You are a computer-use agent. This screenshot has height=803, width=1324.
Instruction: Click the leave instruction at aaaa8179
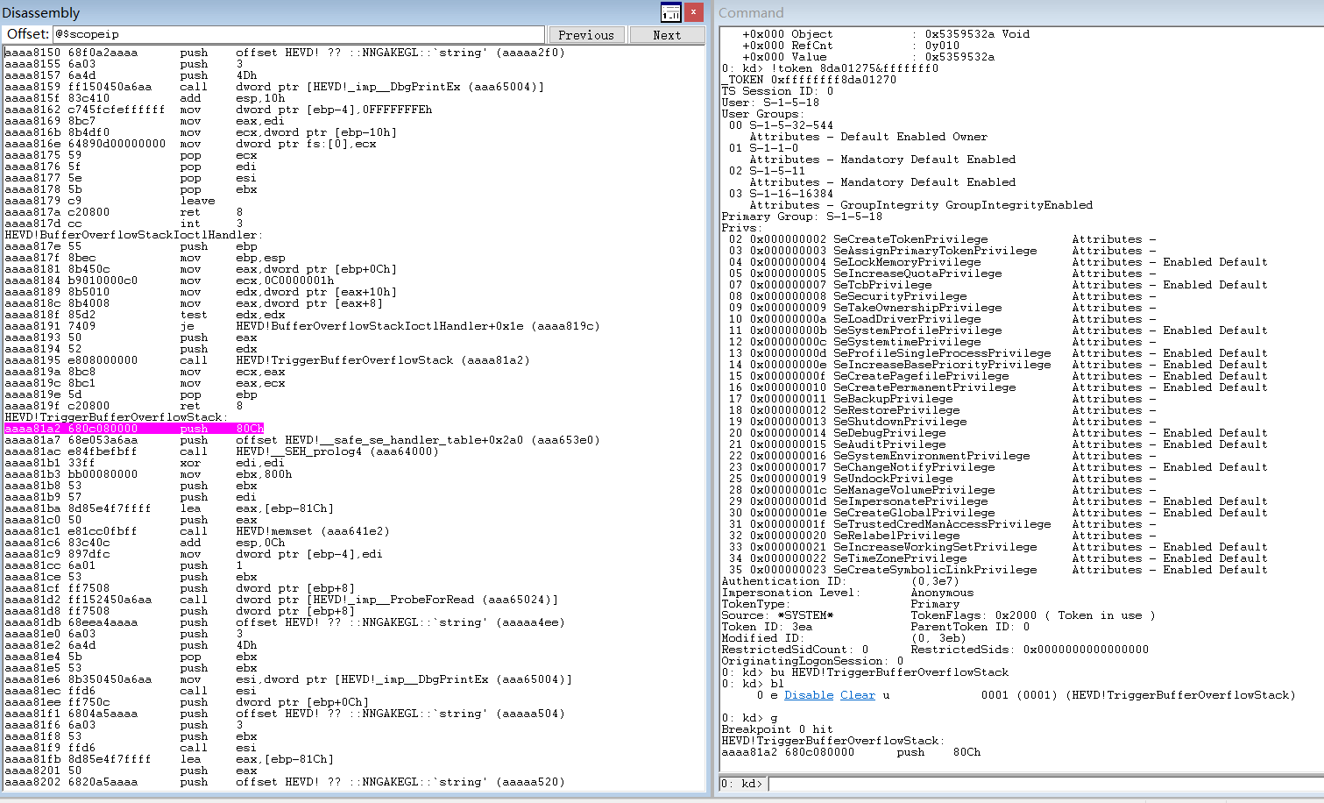[110, 201]
